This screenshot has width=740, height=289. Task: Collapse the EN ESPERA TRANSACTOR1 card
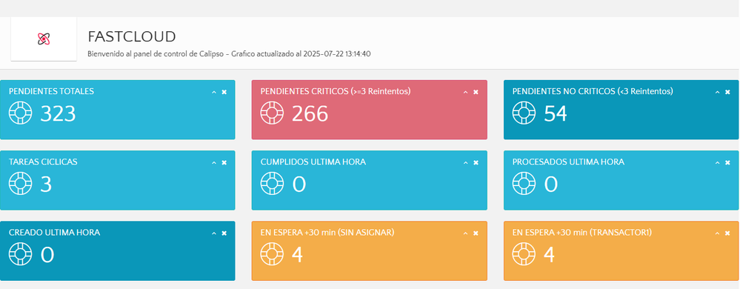pyautogui.click(x=717, y=233)
